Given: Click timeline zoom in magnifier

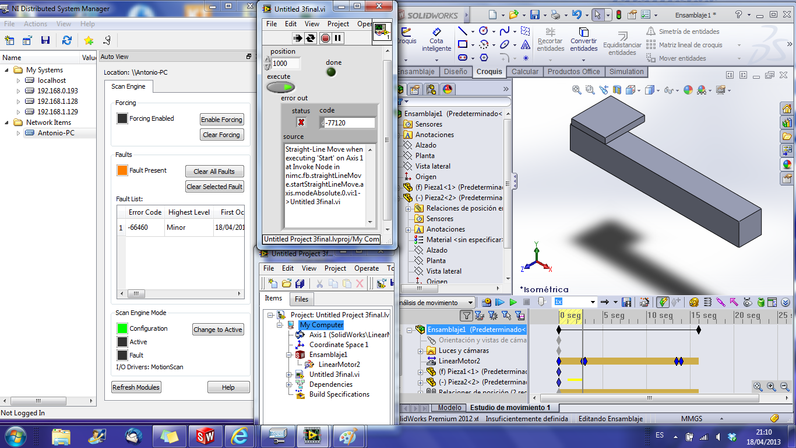Looking at the screenshot, I should pos(772,386).
